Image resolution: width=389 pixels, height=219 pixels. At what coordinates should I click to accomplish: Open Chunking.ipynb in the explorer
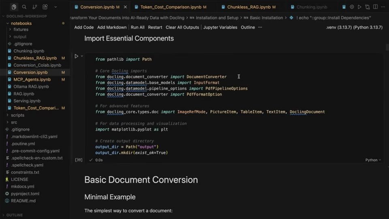tap(29, 51)
